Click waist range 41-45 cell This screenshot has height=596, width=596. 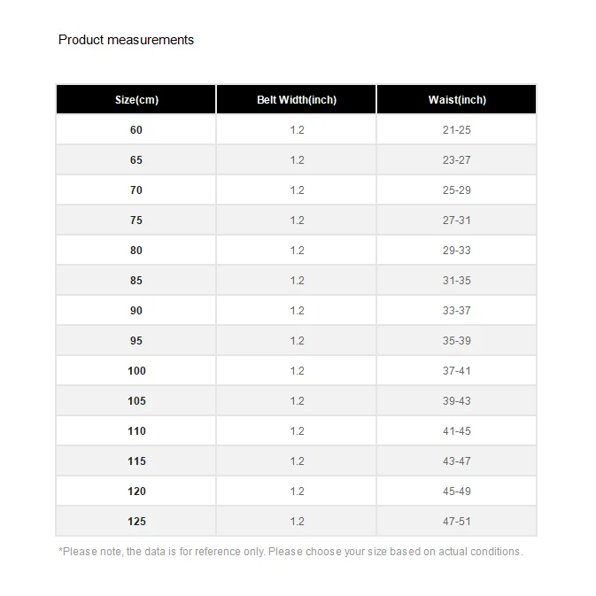coord(457,430)
